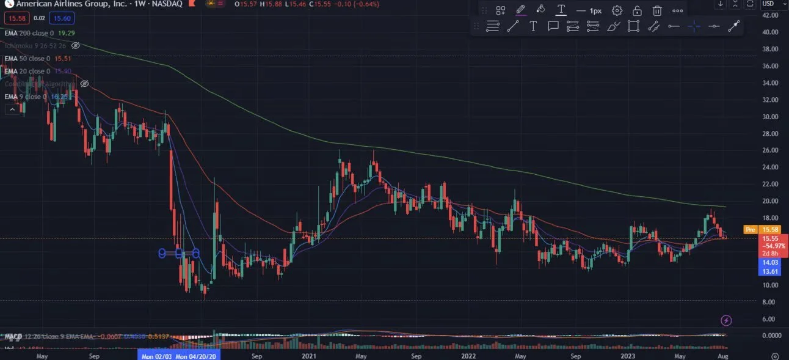Image resolution: width=789 pixels, height=360 pixels.
Task: Select the Parallel channel tool
Action: click(x=653, y=26)
